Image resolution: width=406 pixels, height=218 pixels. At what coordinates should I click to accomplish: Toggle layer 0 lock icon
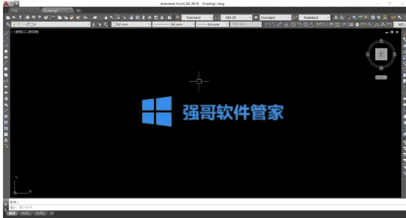pyautogui.click(x=27, y=24)
